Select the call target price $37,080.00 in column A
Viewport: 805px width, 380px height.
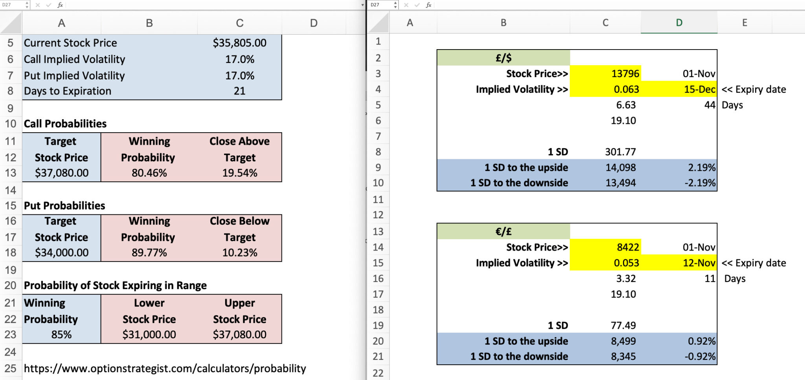61,173
